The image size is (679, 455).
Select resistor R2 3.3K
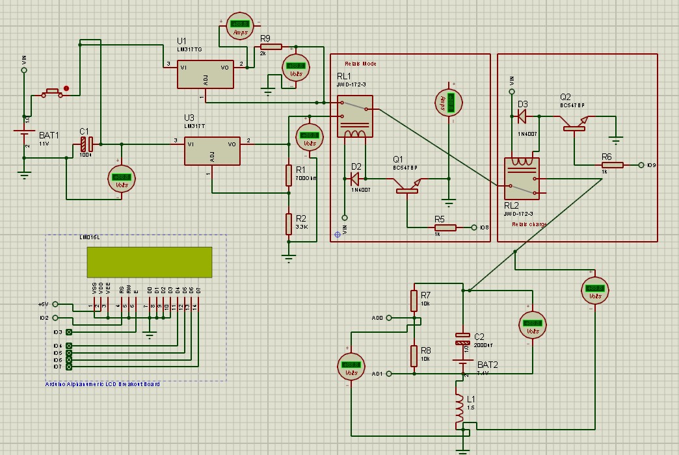[x=289, y=224]
